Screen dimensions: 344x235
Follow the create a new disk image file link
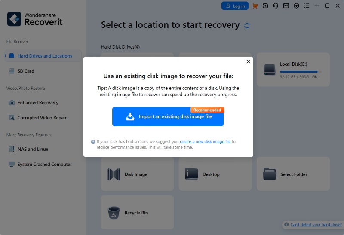pyautogui.click(x=205, y=142)
